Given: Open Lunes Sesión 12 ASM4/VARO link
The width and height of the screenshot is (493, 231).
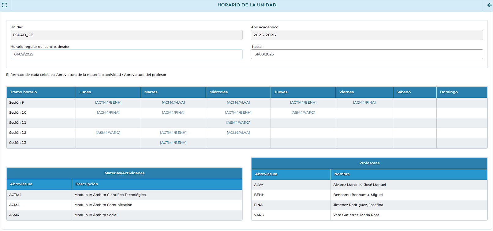Looking at the screenshot, I should 108,133.
